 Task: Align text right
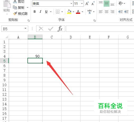coord(112,12)
